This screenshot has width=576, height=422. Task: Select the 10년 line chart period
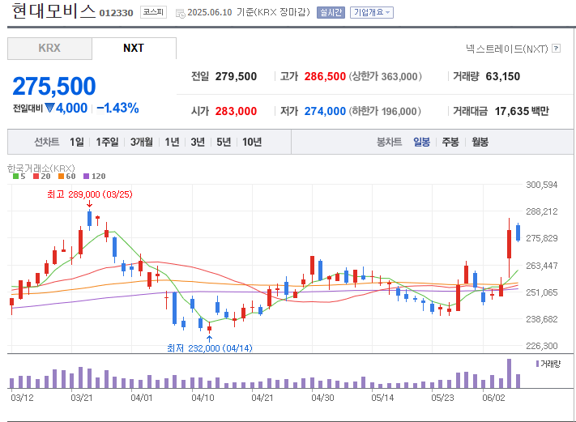coord(252,142)
